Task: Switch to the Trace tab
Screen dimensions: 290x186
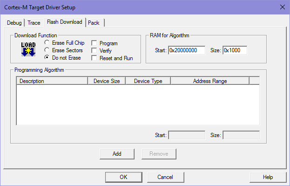Action: coord(34,23)
